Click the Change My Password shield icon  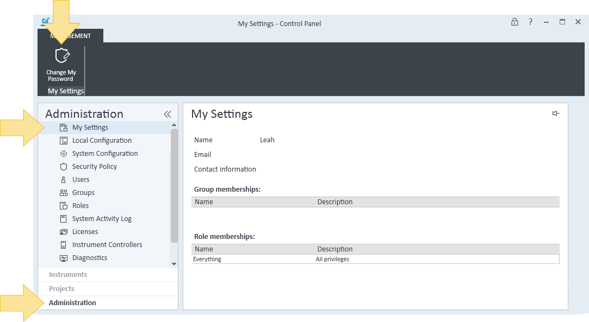(62, 56)
